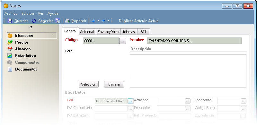Open the Proveedor lookup ellipsis button

[188, 108]
